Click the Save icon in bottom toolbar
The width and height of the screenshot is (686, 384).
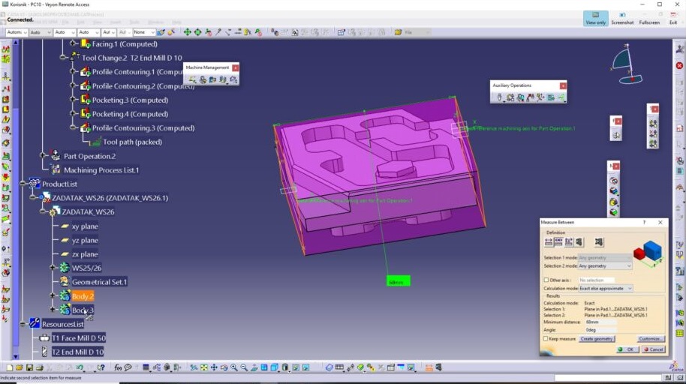tap(29, 367)
